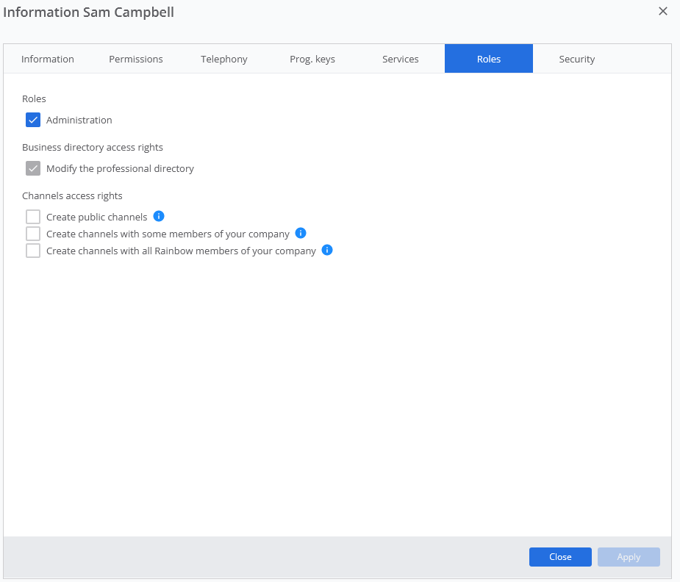This screenshot has height=582, width=680.
Task: Toggle Modify the professional directory checkbox
Action: point(33,168)
